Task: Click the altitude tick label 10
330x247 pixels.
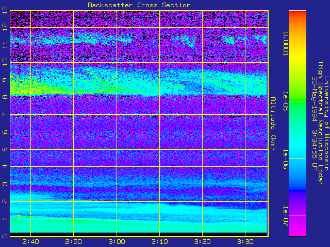Action: pos(5,62)
